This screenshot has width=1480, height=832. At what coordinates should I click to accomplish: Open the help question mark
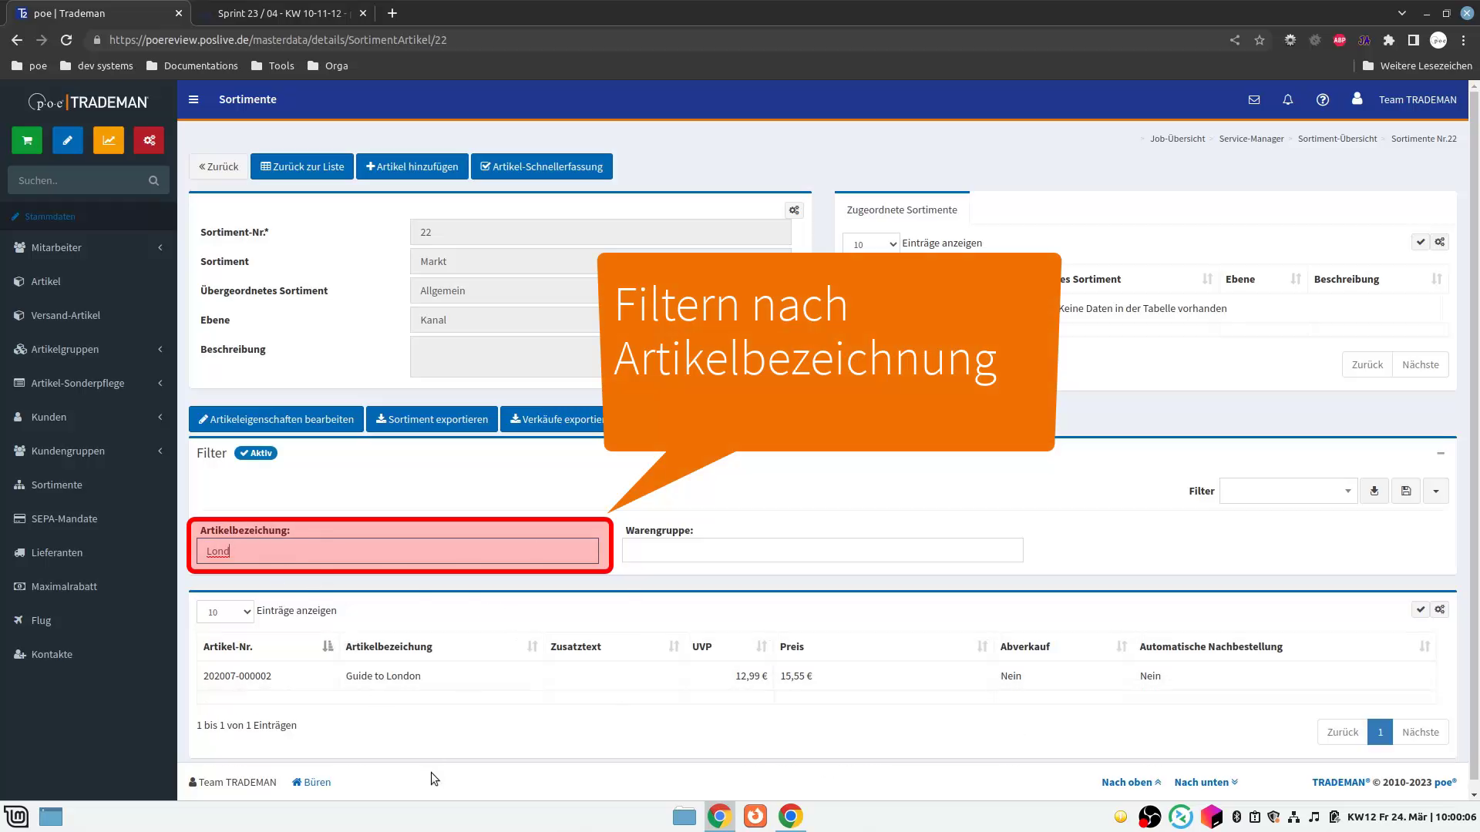point(1323,99)
